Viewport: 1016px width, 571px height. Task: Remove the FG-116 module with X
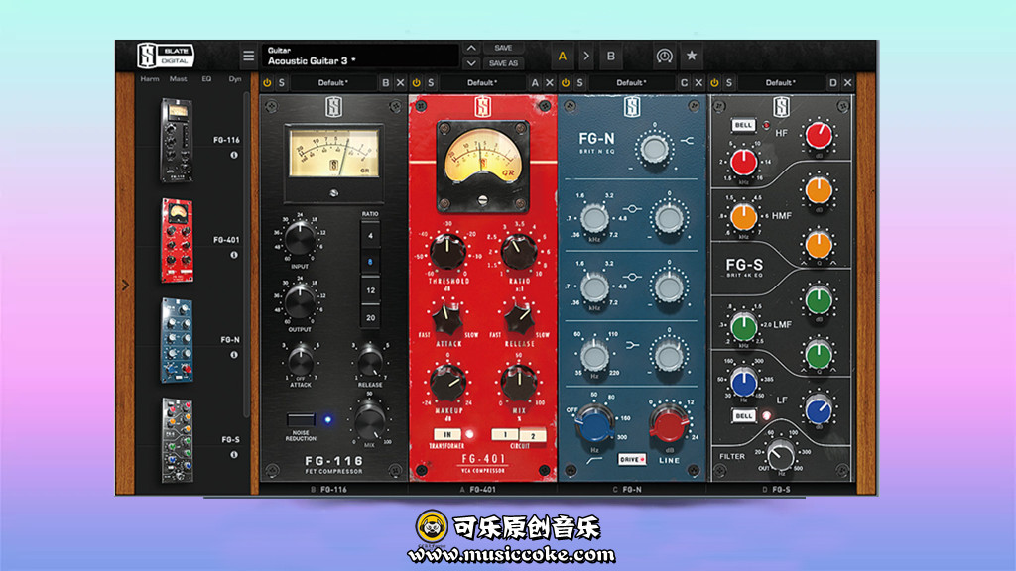click(400, 83)
